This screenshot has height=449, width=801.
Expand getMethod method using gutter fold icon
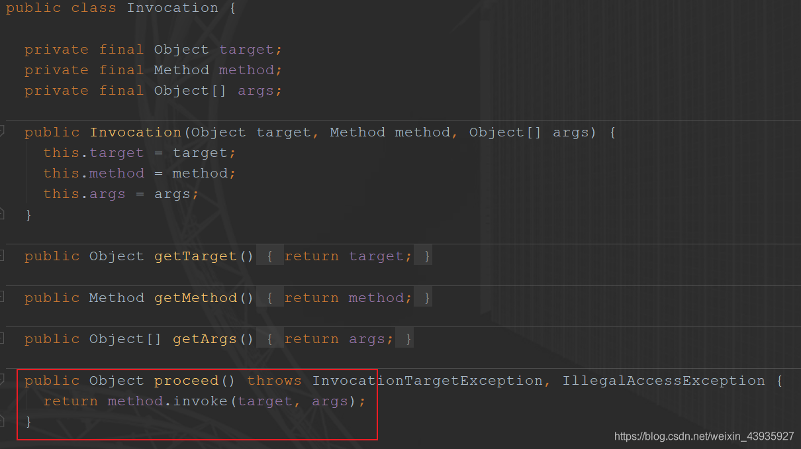3,297
